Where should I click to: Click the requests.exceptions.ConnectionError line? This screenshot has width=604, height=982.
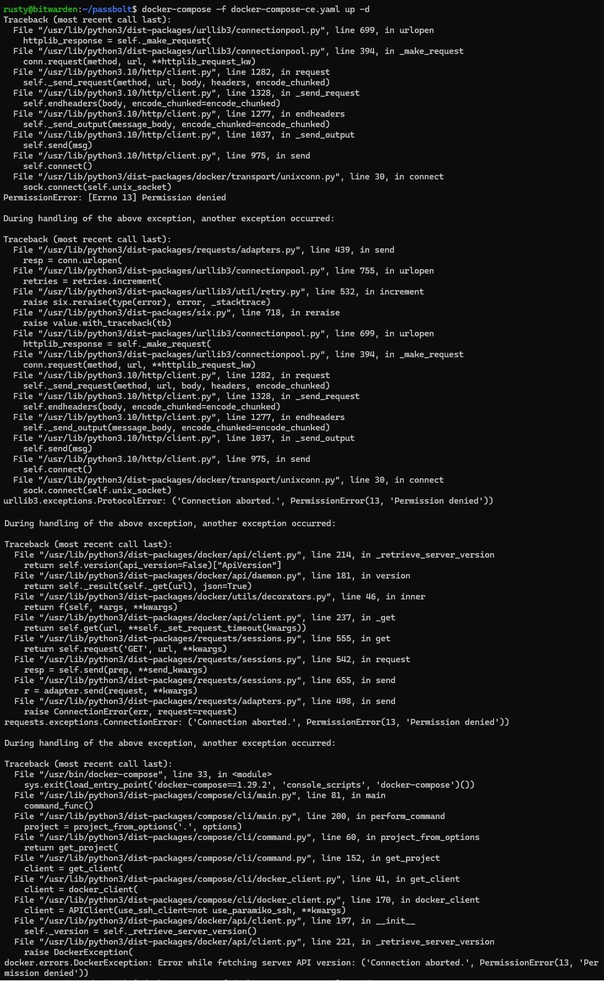coord(257,722)
